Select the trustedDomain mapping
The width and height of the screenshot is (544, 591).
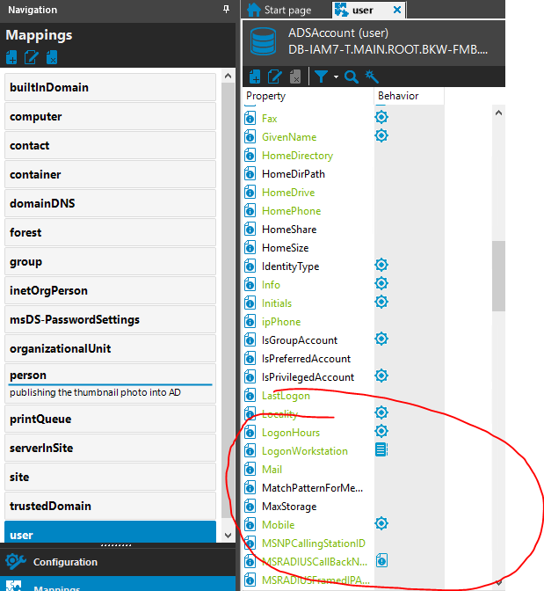tap(110, 506)
